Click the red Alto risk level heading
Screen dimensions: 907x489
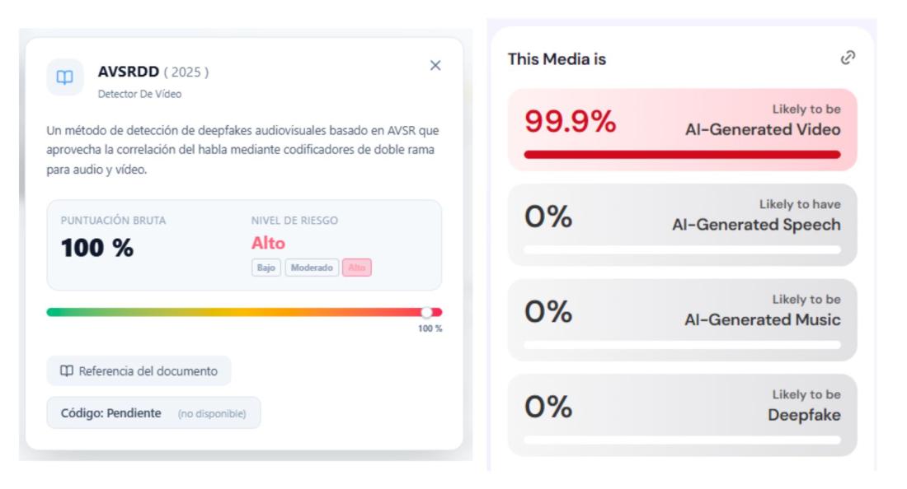click(268, 244)
